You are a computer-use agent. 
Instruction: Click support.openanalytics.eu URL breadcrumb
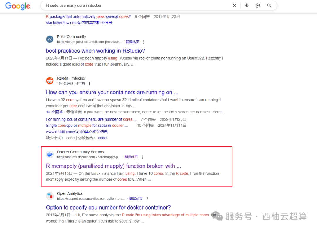tap(91, 199)
